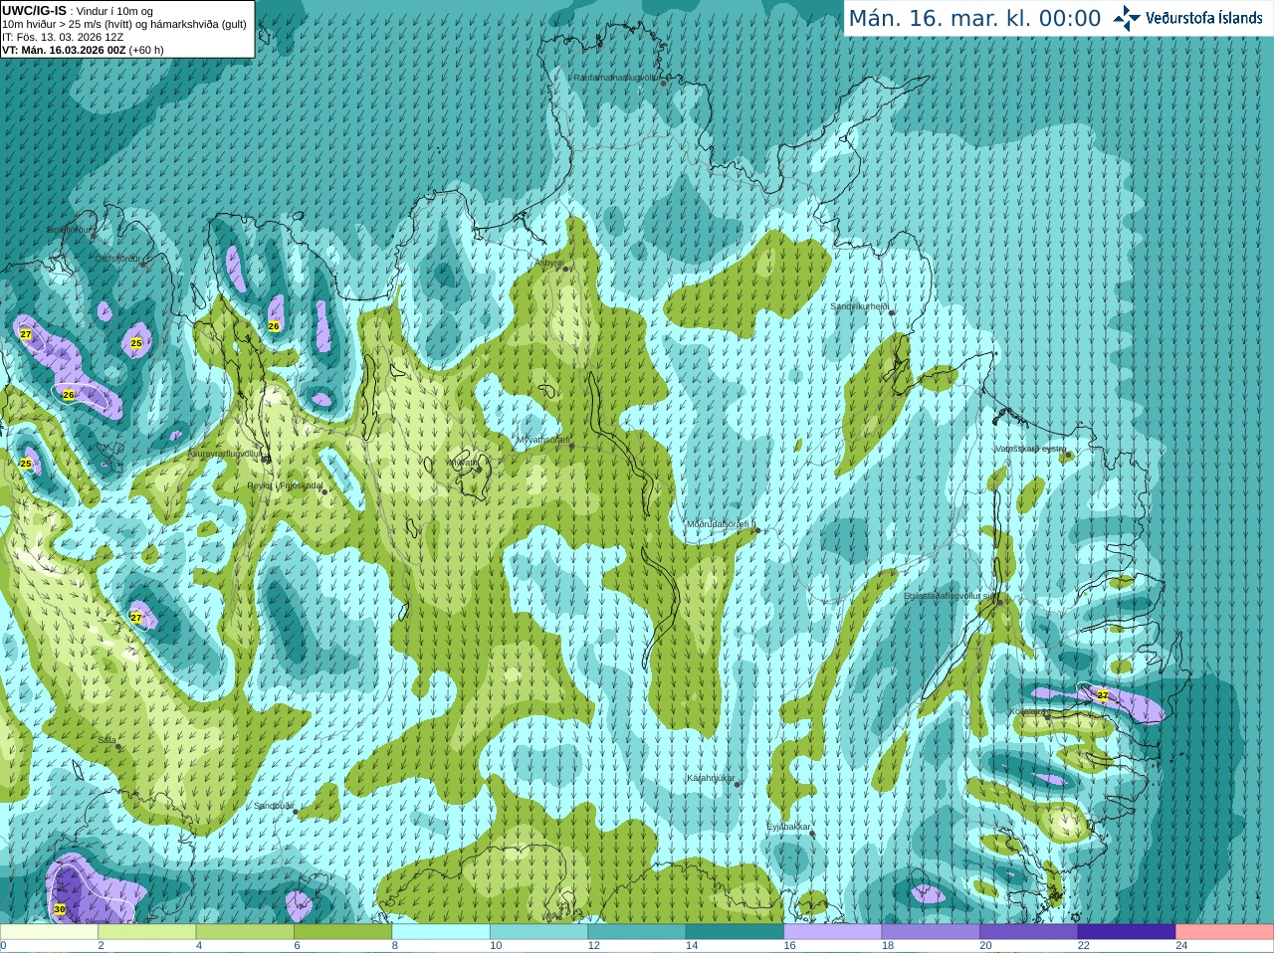1274x953 pixels.
Task: Pick the 10–12 m/s light teal legend swatch
Action: point(539,932)
